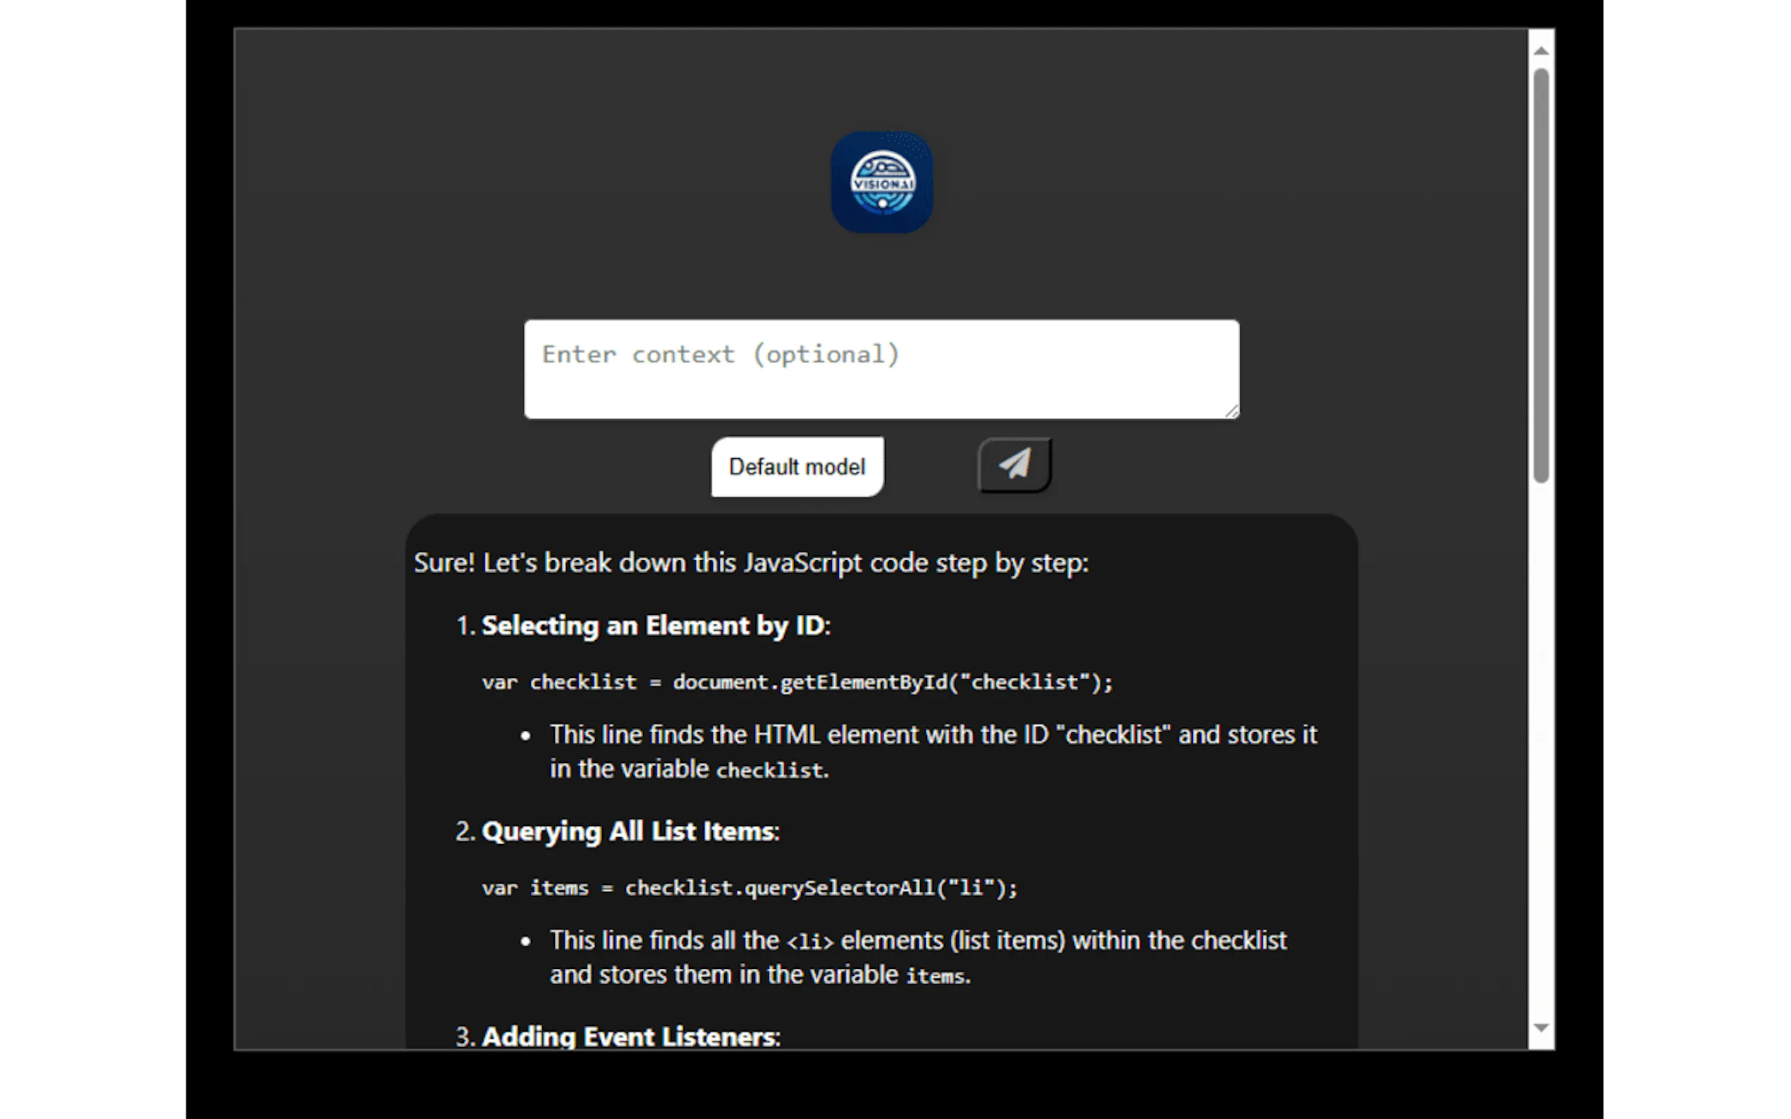The image size is (1791, 1119).
Task: Open the Default model selector
Action: pos(797,467)
